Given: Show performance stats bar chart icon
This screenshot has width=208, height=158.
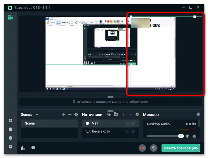Looking at the screenshot, I should pos(23,148).
